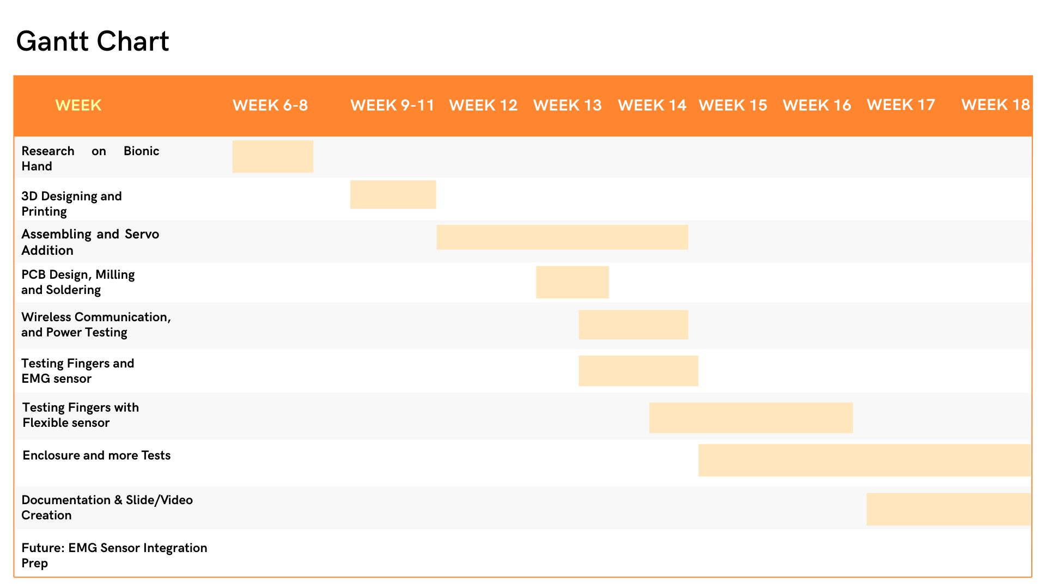Click the 3D Designing and Printing bar
The height and width of the screenshot is (588, 1046).
click(393, 194)
